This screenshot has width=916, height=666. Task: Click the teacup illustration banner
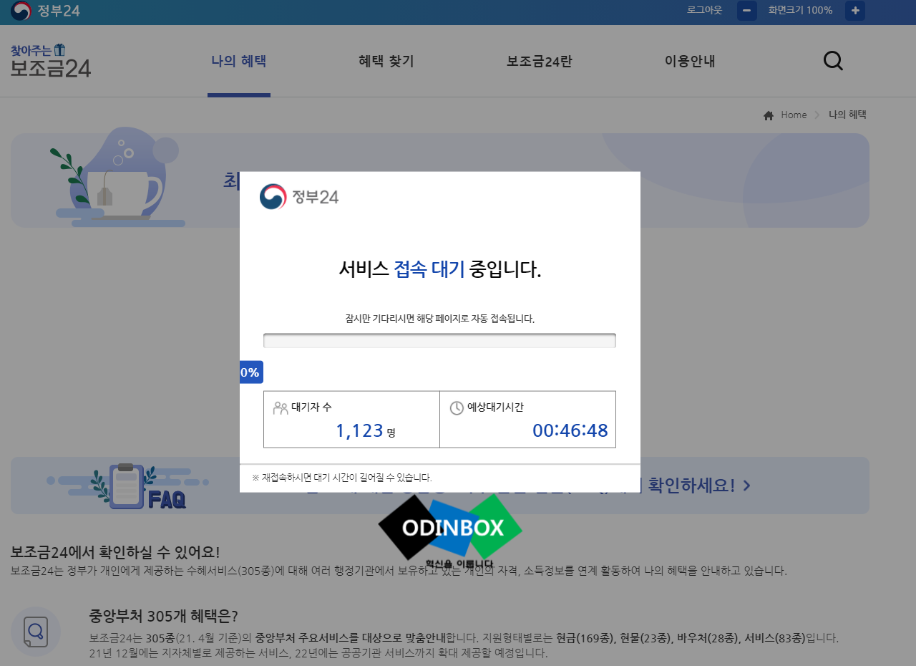[118, 177]
